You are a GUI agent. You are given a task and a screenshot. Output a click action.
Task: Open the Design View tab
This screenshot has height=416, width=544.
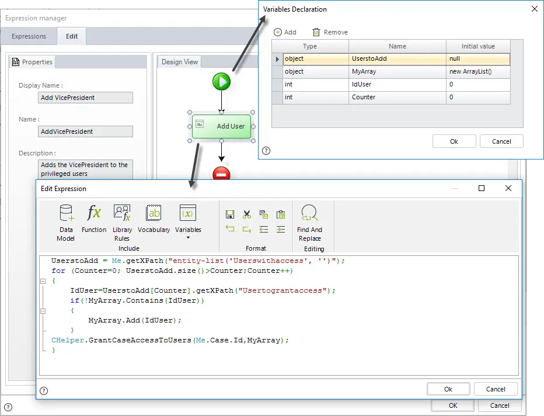(180, 62)
